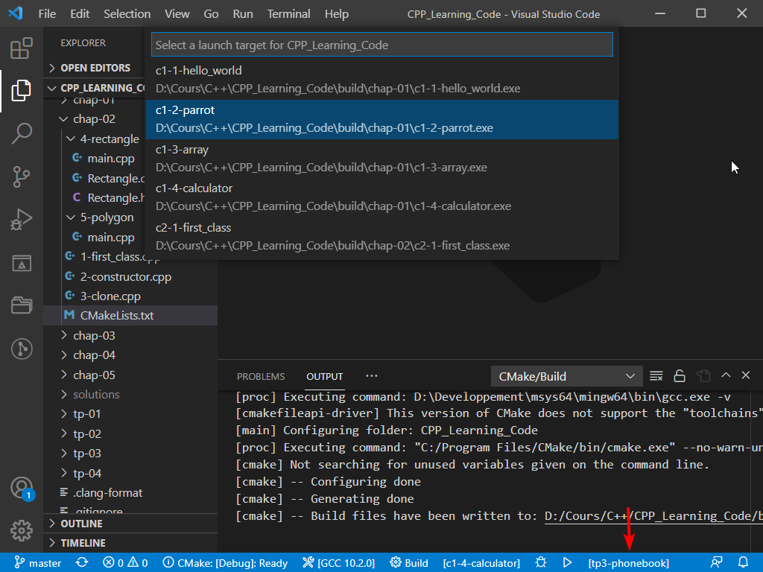Show more panel tabs via the ellipsis

372,376
